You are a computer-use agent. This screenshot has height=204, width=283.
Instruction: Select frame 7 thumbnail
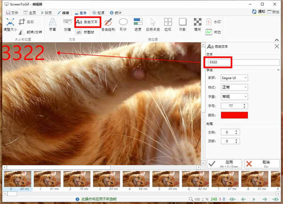[x=225, y=181]
